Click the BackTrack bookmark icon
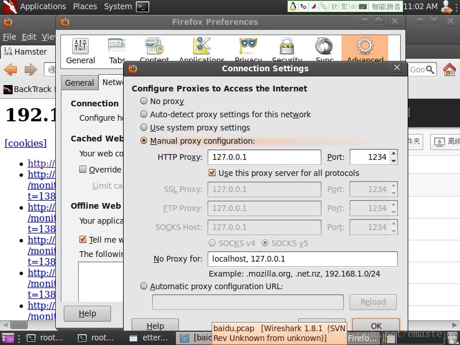The image size is (460, 345). tap(8, 89)
